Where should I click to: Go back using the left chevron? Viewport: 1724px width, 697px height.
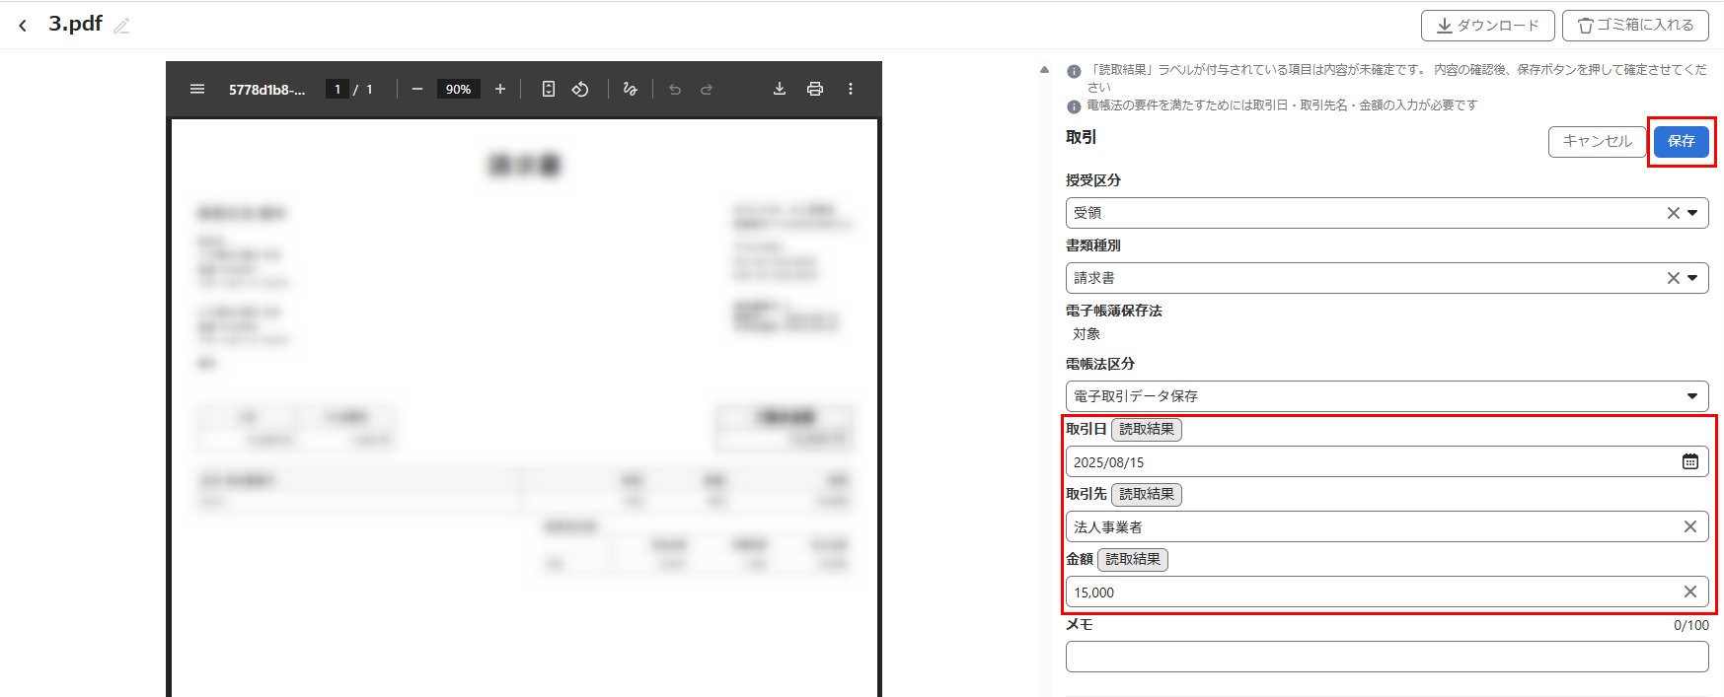coord(23,26)
